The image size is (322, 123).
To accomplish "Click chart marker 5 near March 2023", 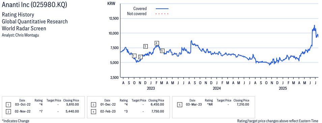I will coord(162,51).
